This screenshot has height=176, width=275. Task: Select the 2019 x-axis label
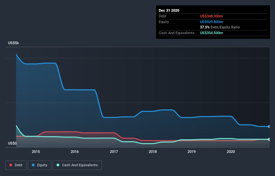click(192, 152)
